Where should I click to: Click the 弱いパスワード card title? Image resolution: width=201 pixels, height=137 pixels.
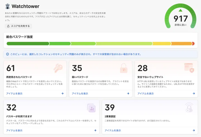pos(80,77)
